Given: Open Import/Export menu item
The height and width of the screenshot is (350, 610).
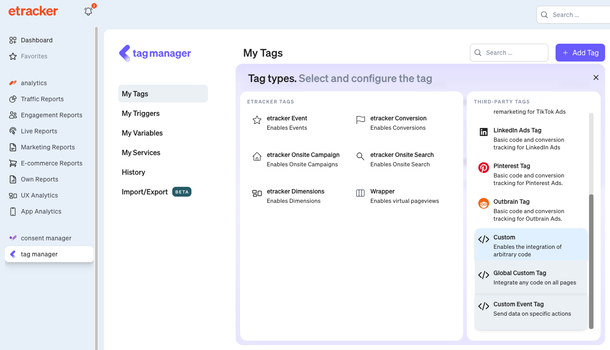Looking at the screenshot, I should pos(163,192).
